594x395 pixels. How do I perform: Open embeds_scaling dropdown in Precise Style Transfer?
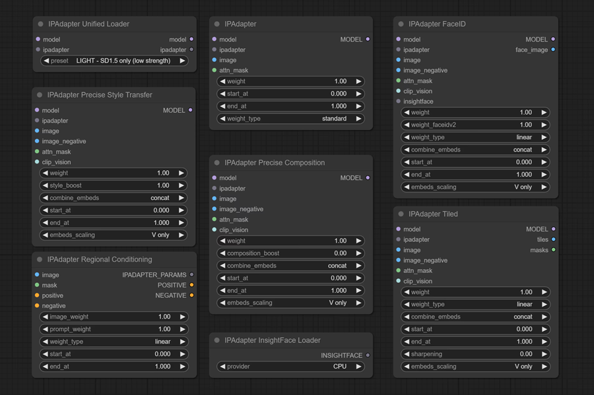(114, 235)
